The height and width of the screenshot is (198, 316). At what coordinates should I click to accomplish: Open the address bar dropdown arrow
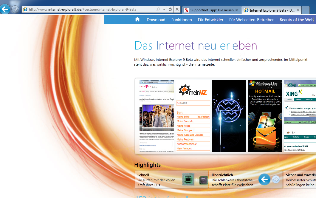click(164, 9)
